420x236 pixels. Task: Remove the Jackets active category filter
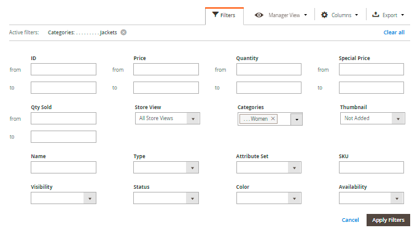click(x=123, y=32)
